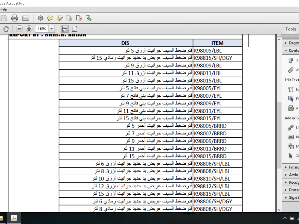The height and width of the screenshot is (224, 299).
Task: Click cell K98810/SH/LBL
Action: coord(218,179)
